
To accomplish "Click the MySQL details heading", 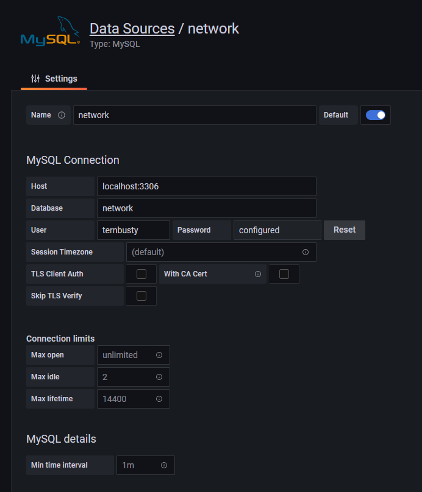I will [x=61, y=439].
